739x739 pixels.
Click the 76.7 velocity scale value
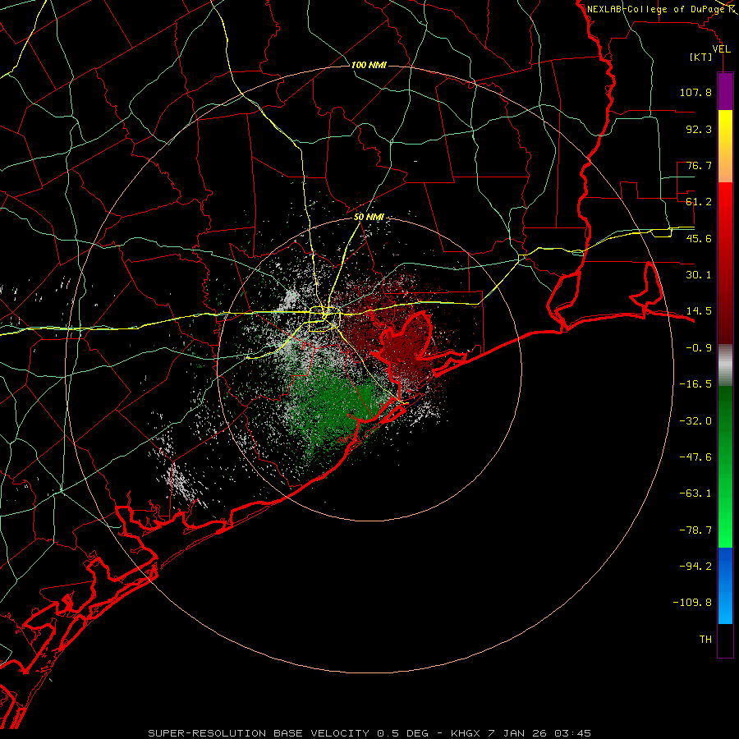point(699,165)
